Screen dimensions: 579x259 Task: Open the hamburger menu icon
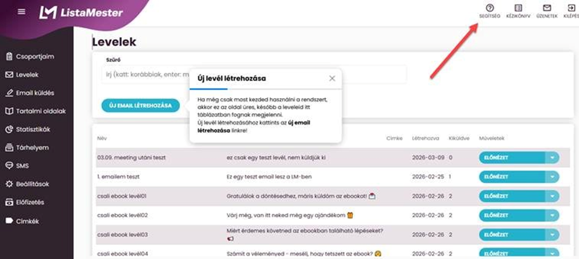(x=22, y=12)
